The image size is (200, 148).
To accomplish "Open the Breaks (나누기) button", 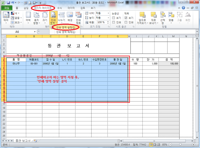I will 62,18.
